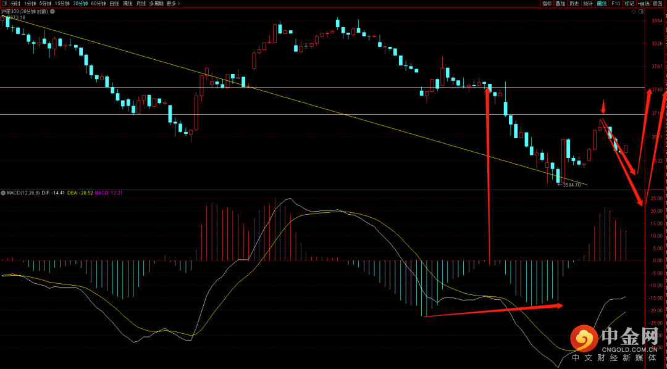Click the MACD(12,26,9) indicator label
Screen dimensions: 667x369
tap(23, 193)
